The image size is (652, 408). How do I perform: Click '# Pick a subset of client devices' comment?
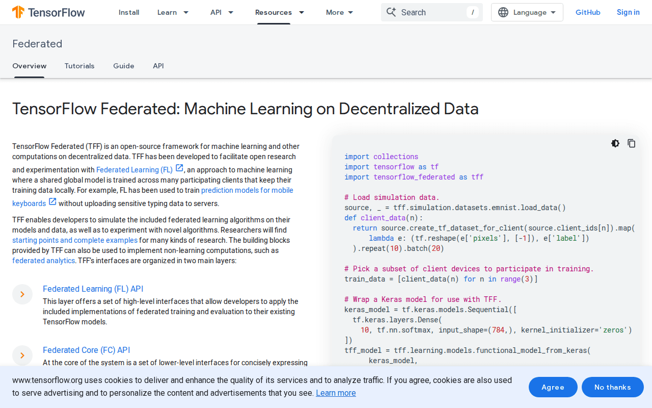pyautogui.click(x=469, y=269)
